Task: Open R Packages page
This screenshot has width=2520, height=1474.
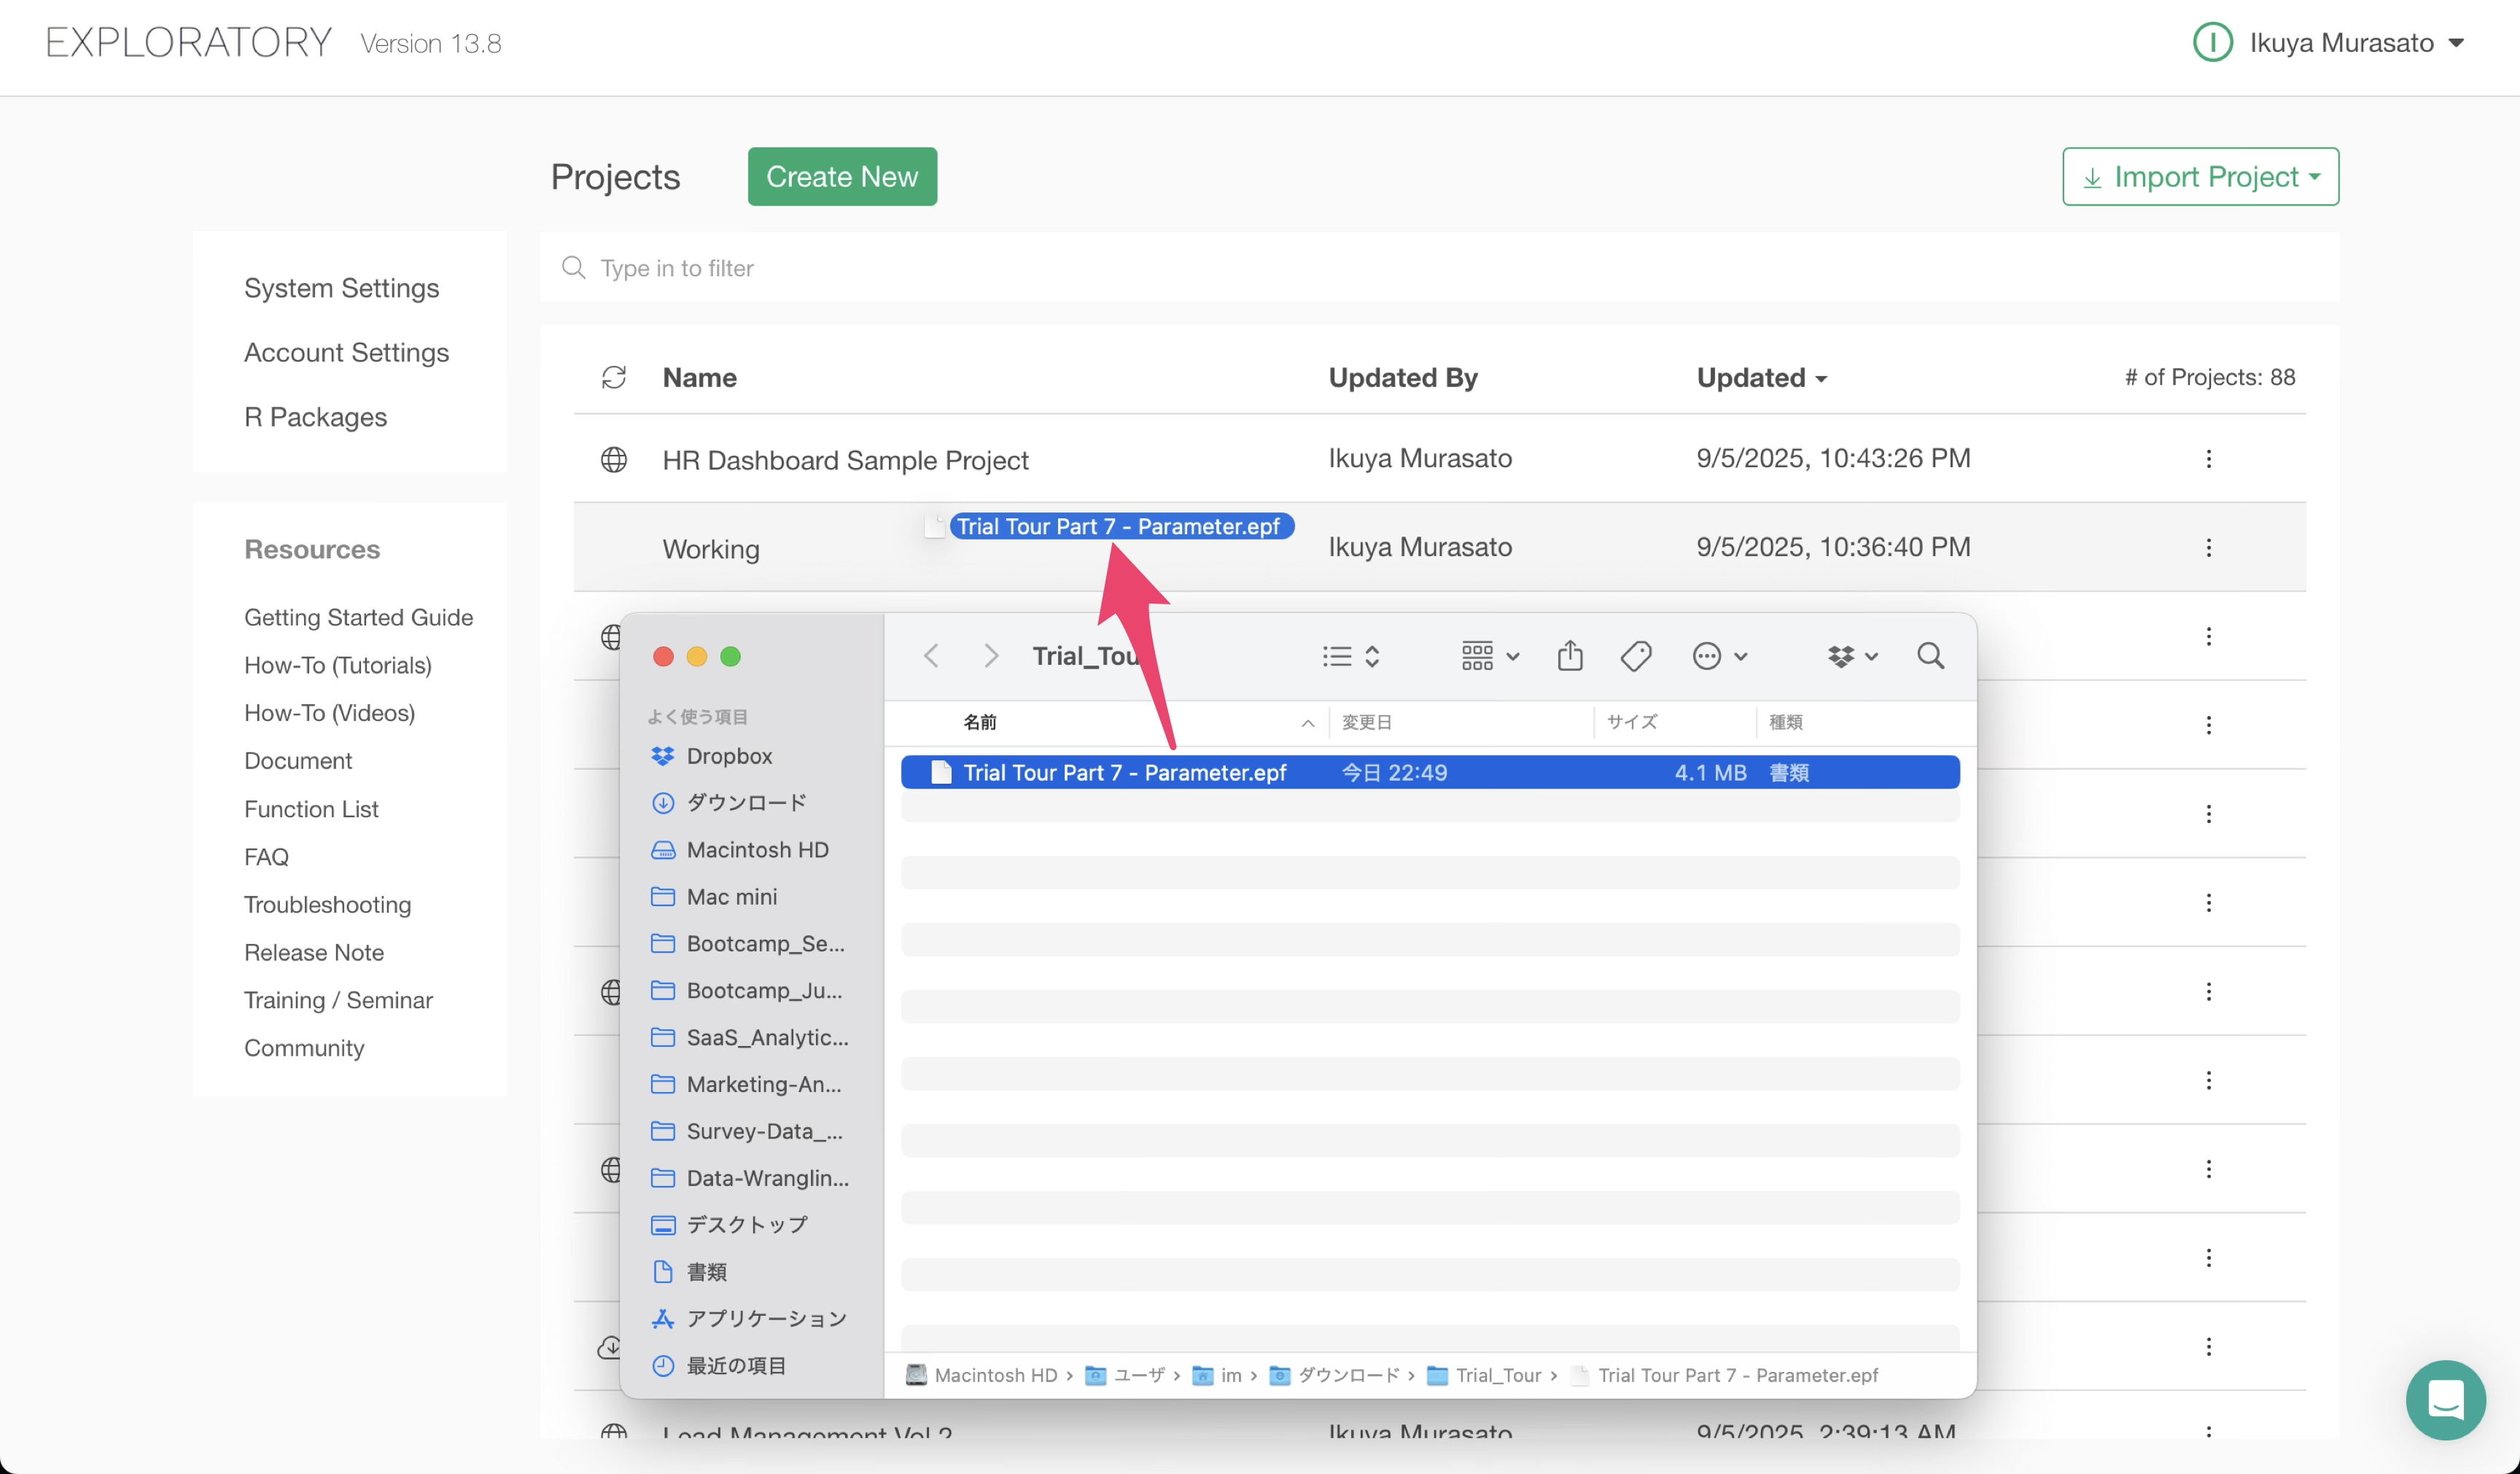Action: [315, 417]
